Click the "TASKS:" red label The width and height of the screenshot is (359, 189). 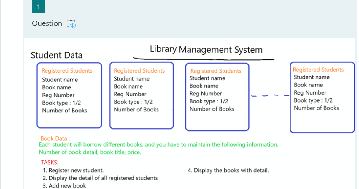50,163
